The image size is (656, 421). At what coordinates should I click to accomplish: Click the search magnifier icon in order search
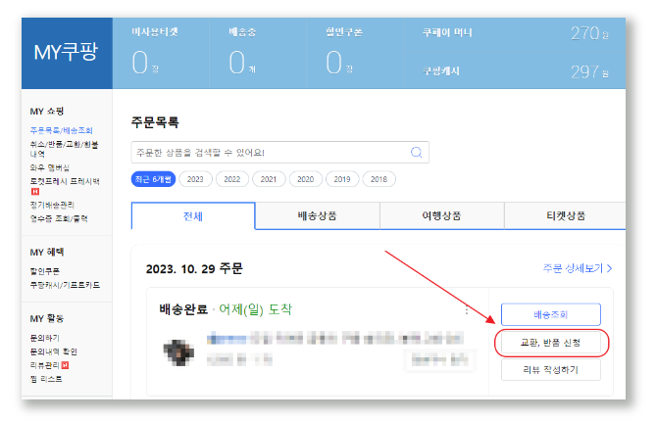point(416,152)
